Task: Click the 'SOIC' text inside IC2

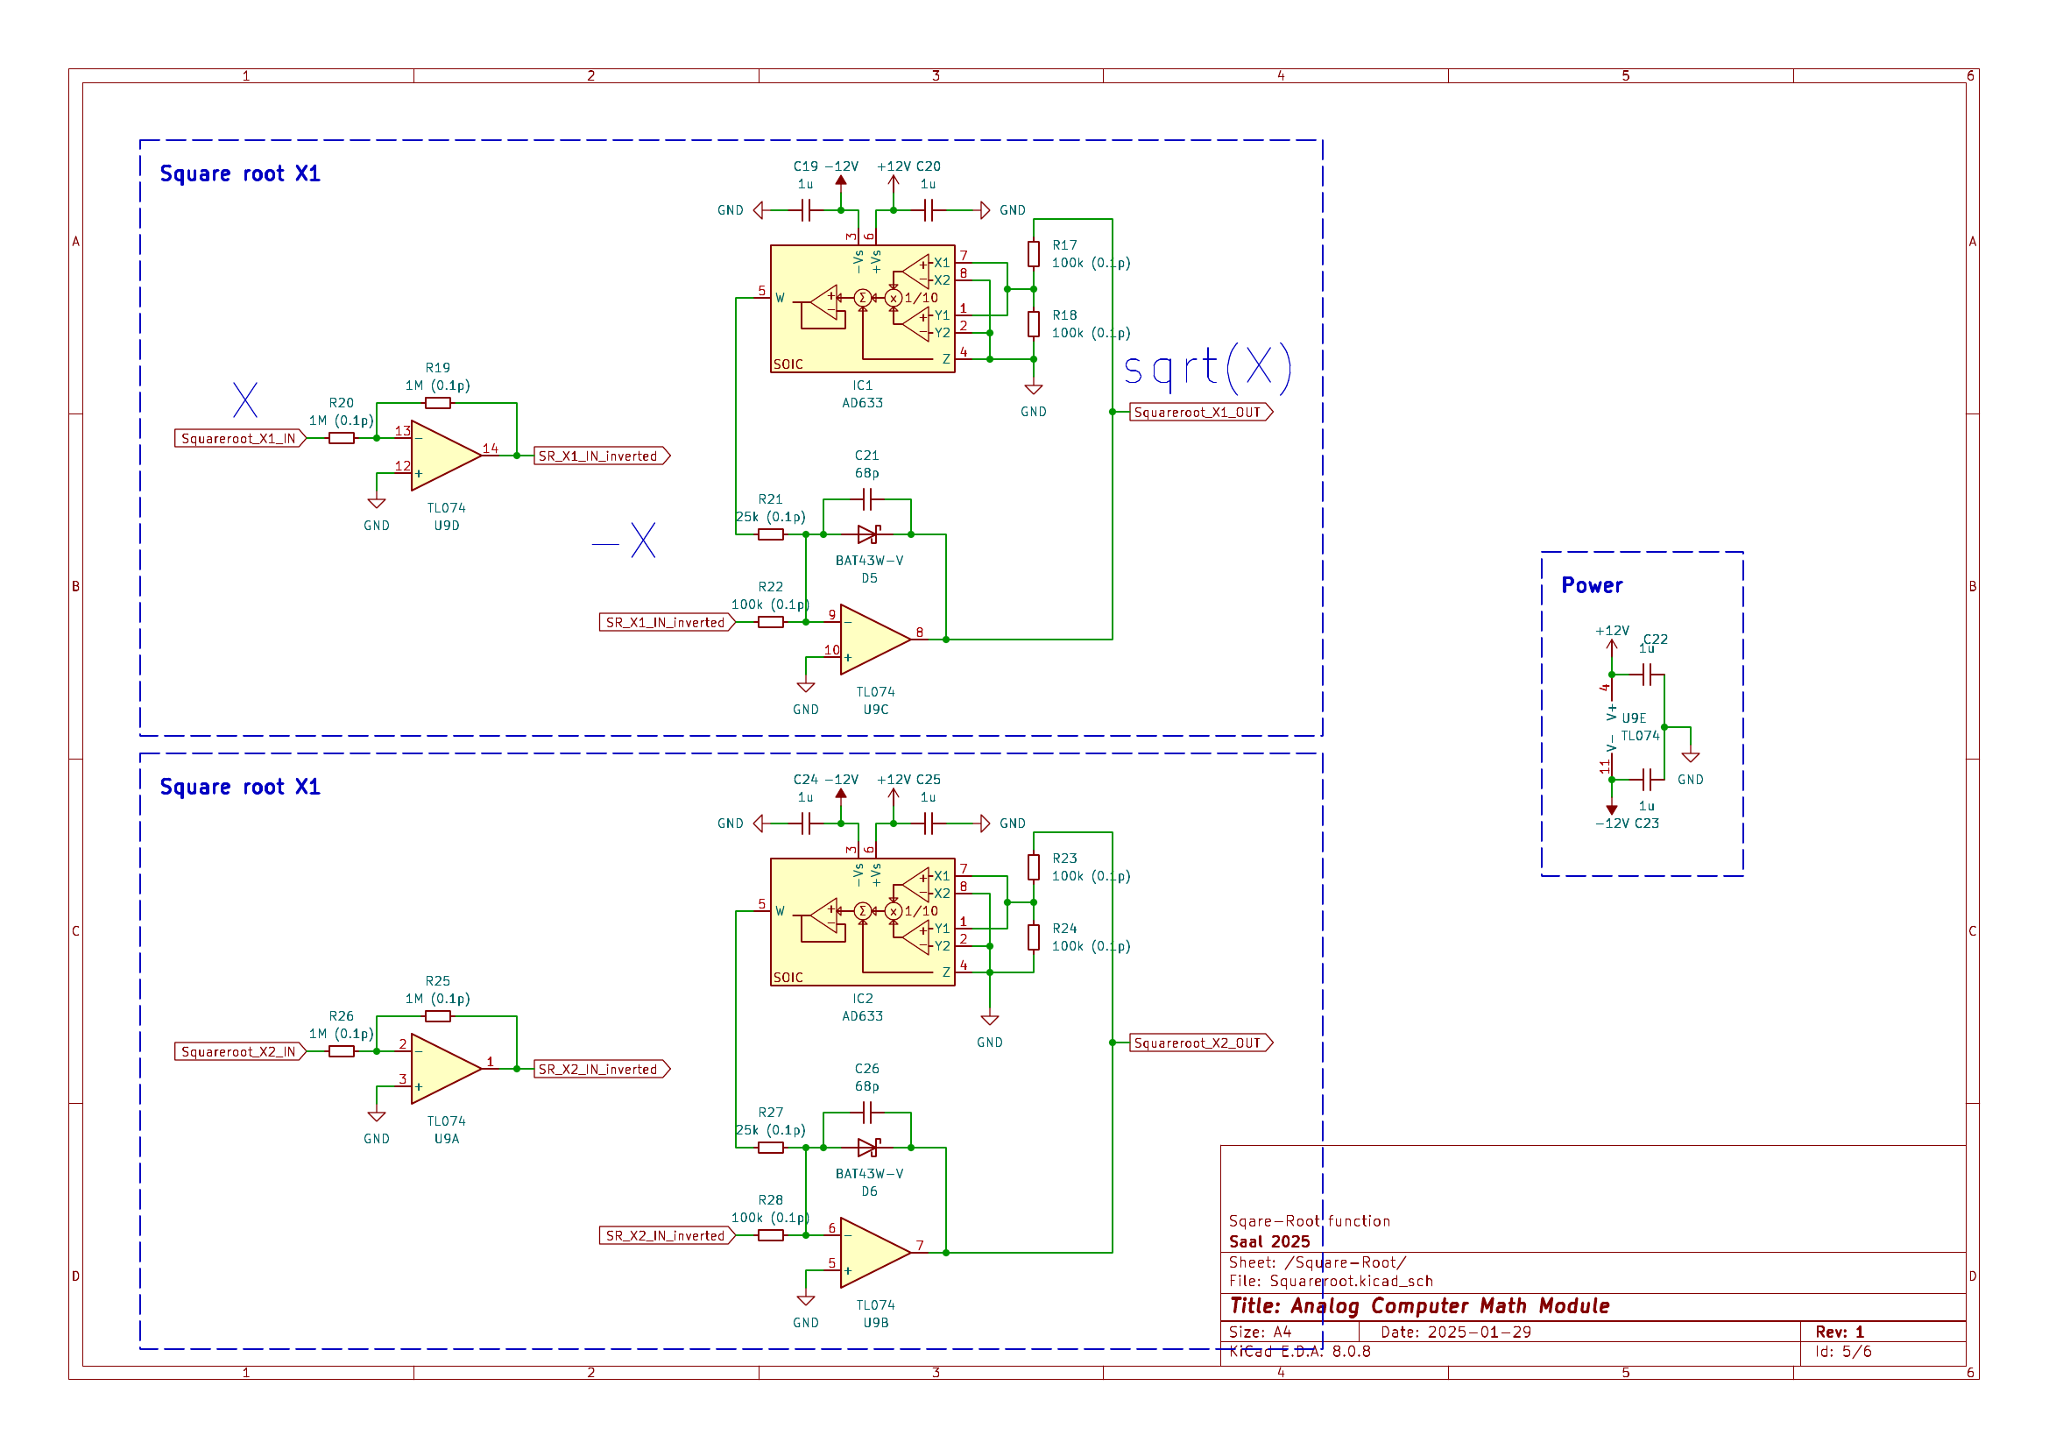Action: coord(788,977)
